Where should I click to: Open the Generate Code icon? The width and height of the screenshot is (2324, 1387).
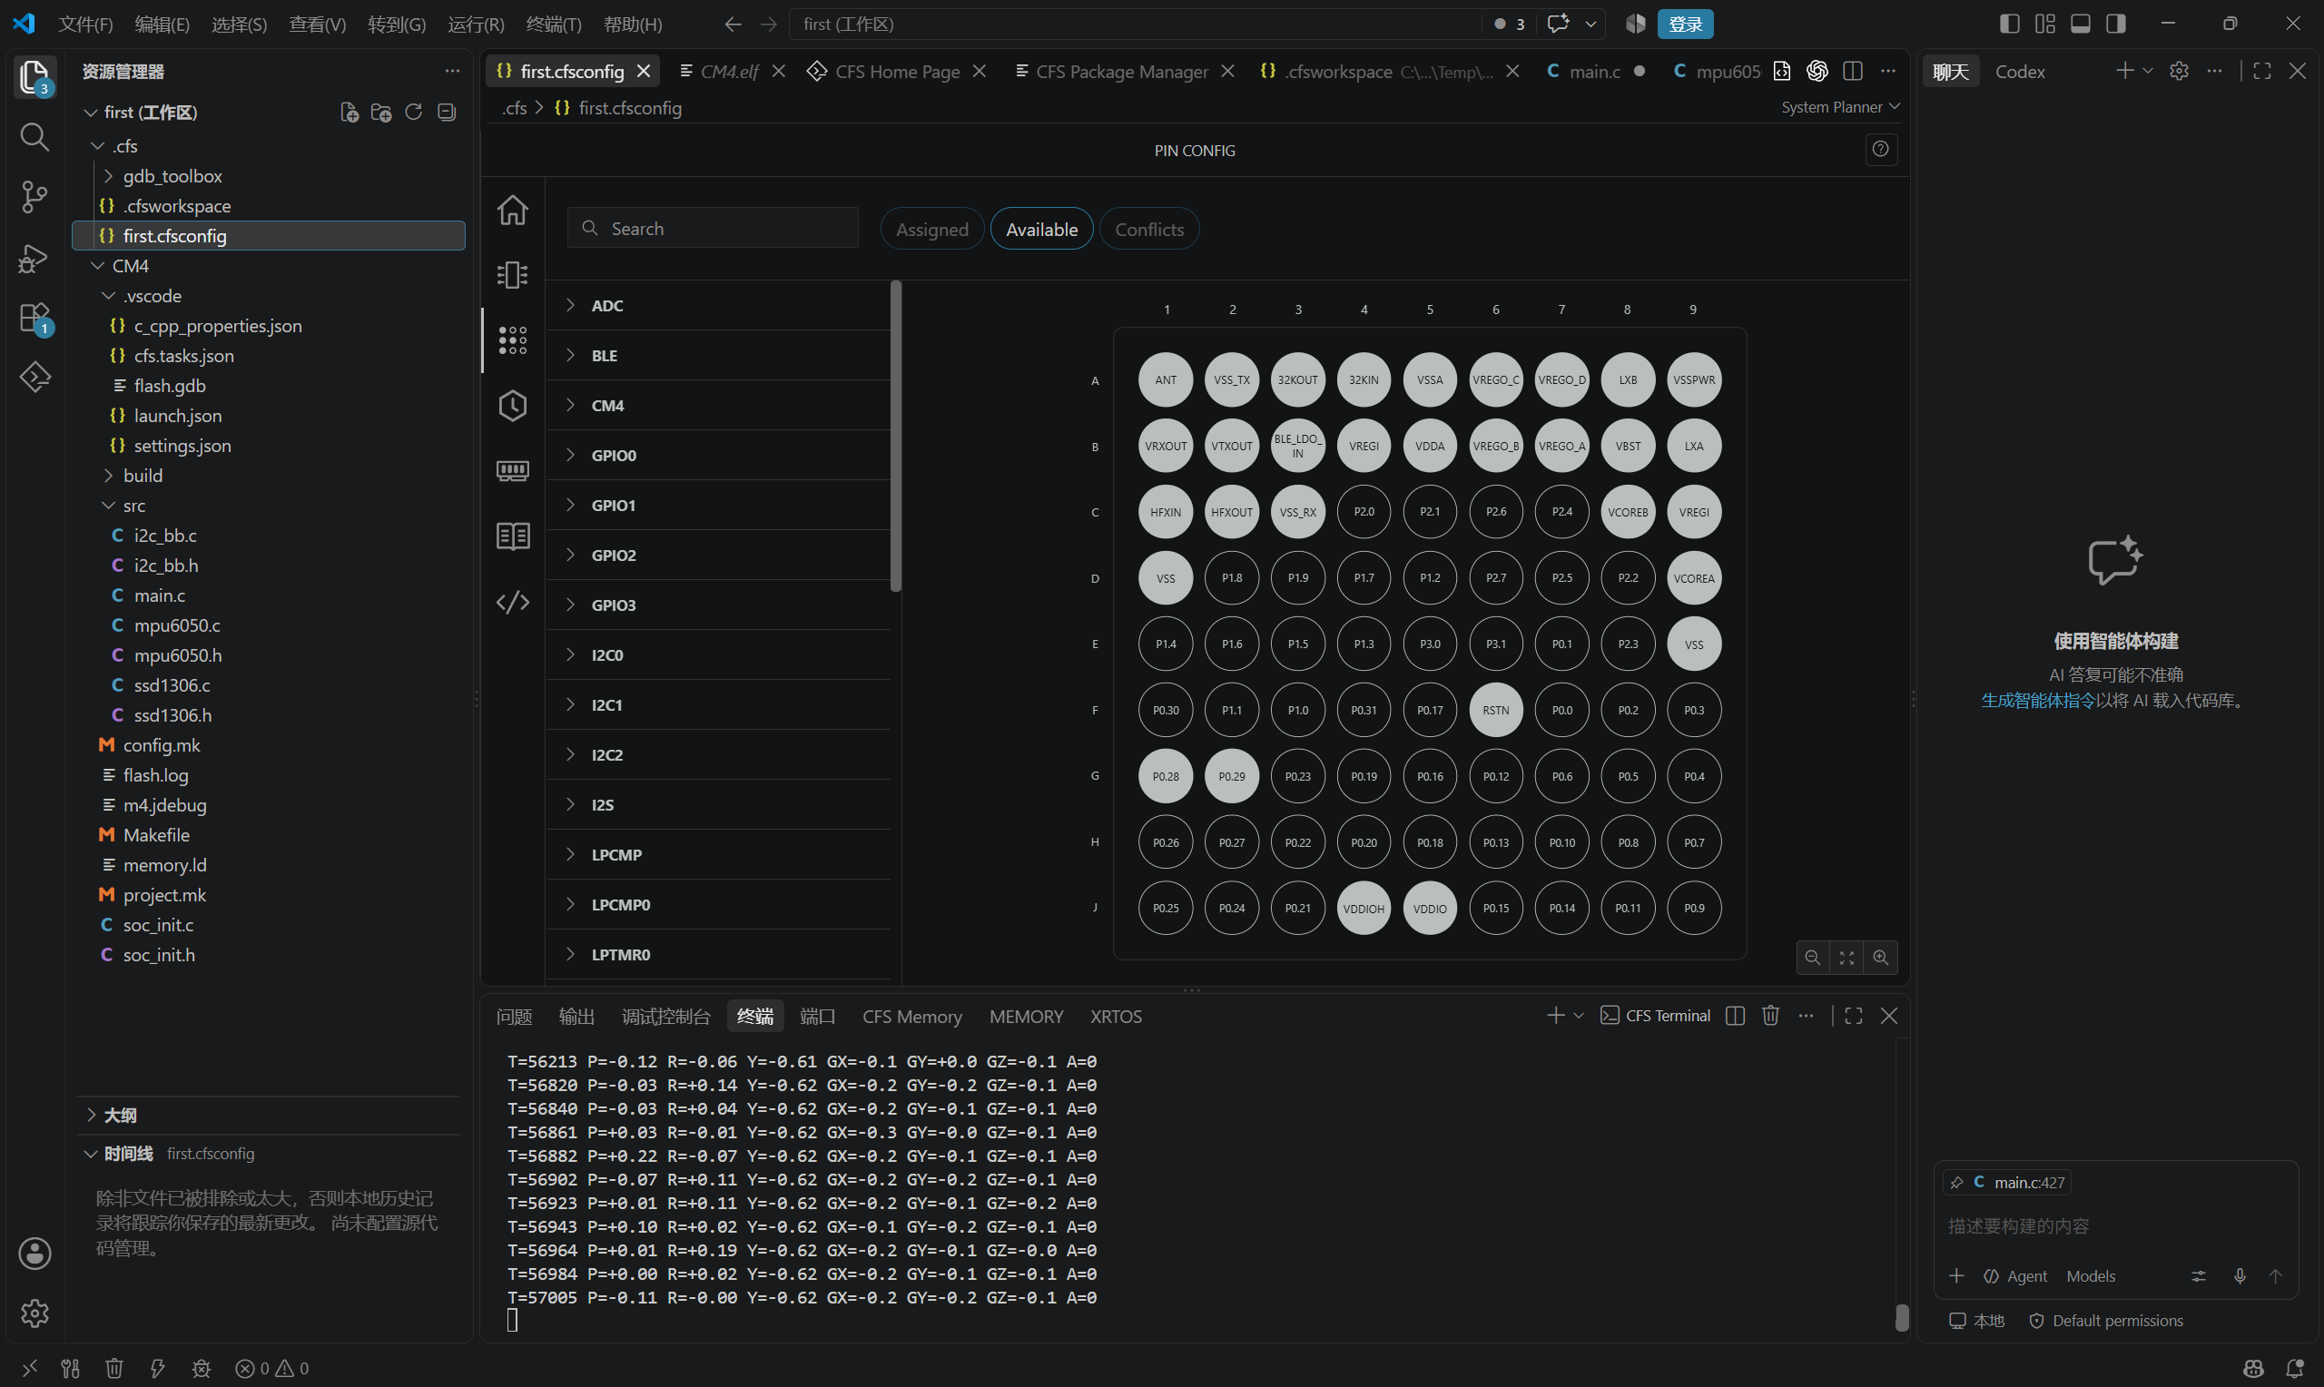coord(512,601)
